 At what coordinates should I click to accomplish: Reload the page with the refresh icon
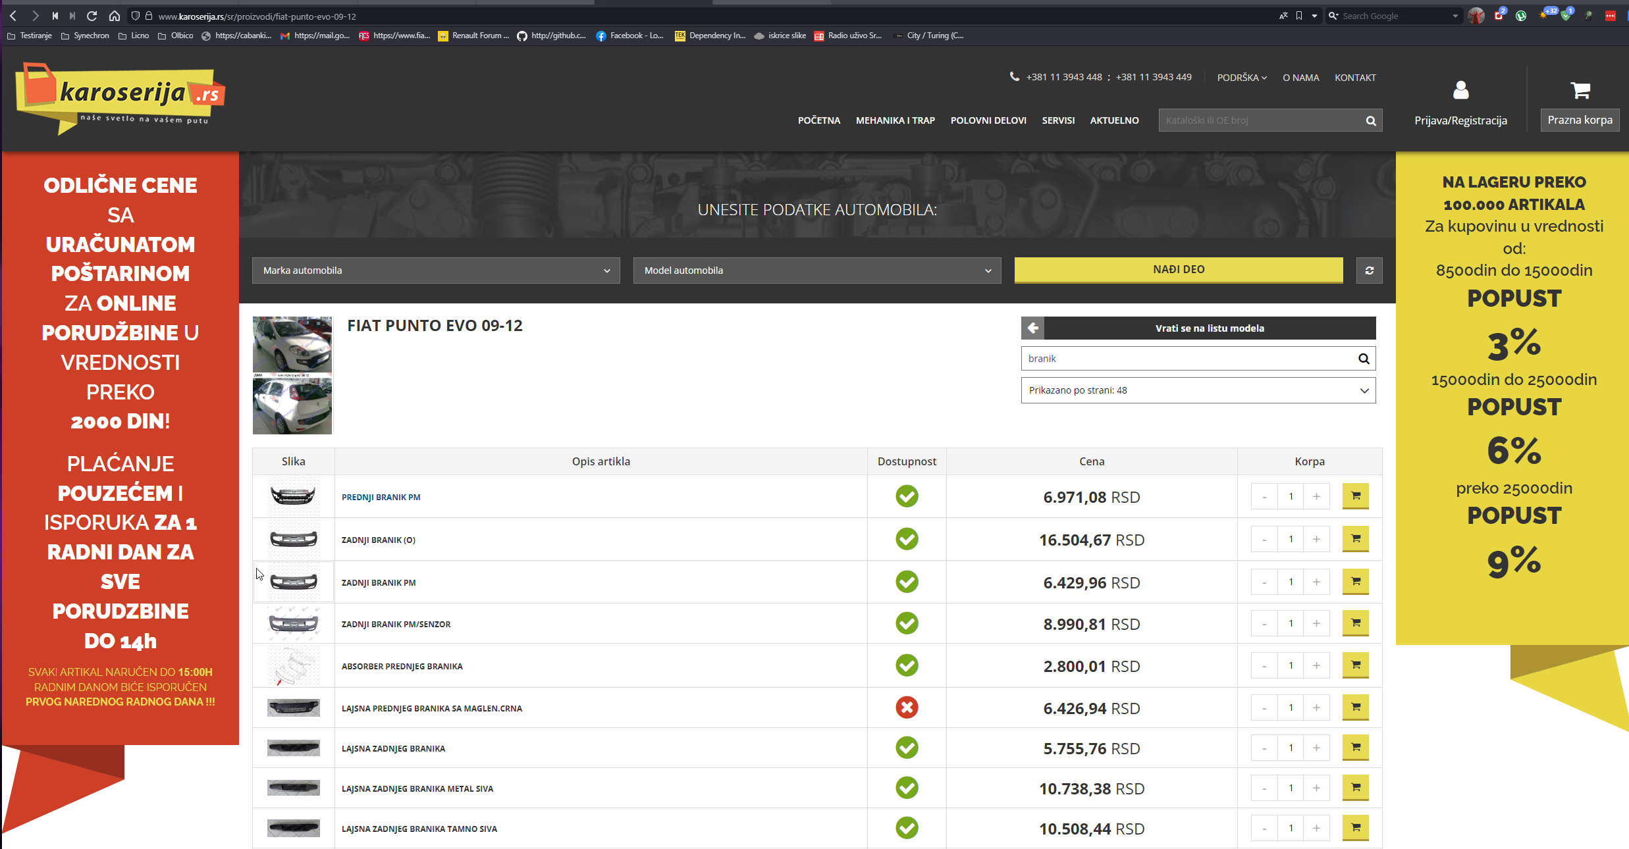tap(92, 16)
